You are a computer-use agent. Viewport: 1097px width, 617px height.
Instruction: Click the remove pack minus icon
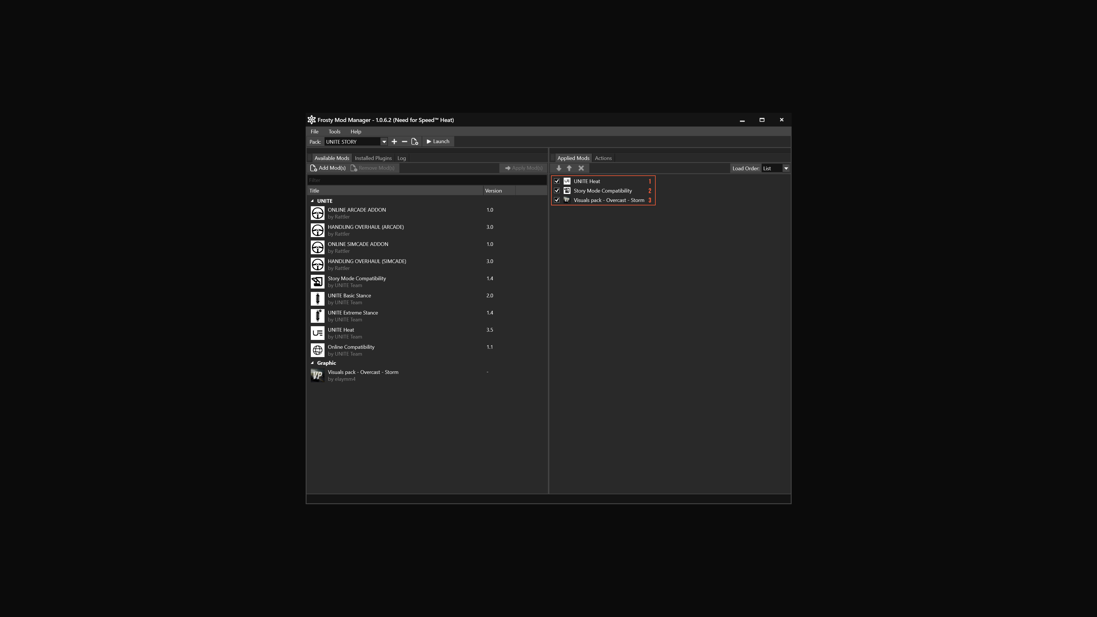click(x=404, y=142)
